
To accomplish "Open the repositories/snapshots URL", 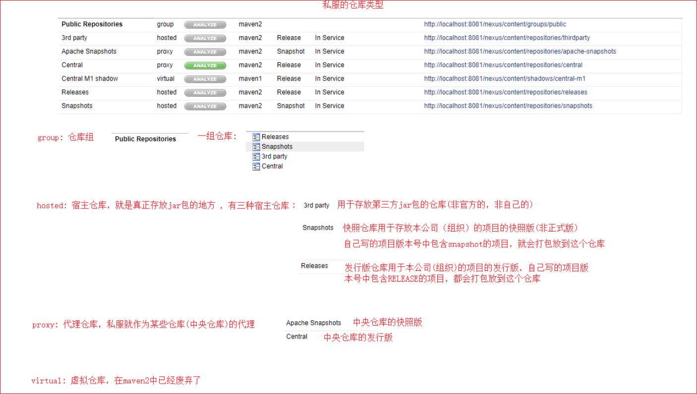I will point(508,106).
